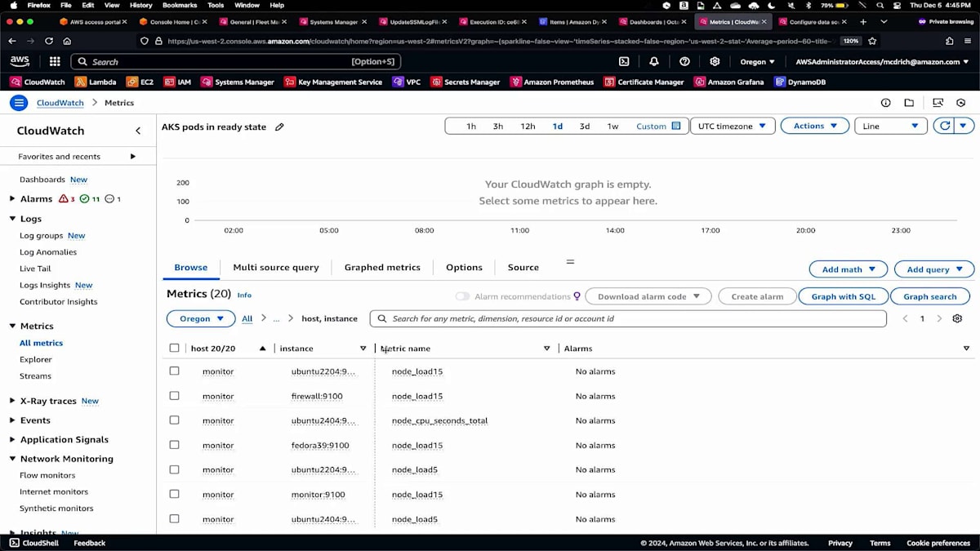This screenshot has width=980, height=551.
Task: Open the Line graph type dropdown
Action: 891,126
